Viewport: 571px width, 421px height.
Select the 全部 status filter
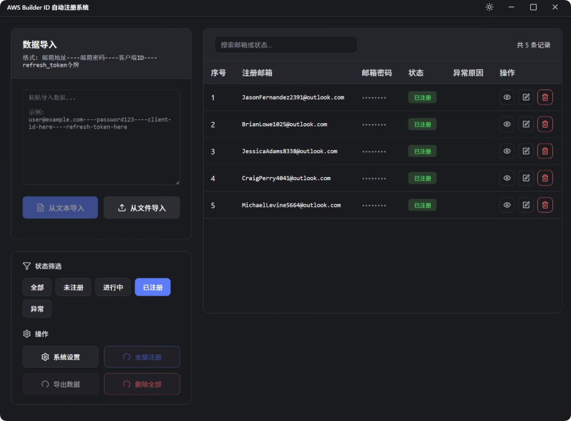[37, 288]
